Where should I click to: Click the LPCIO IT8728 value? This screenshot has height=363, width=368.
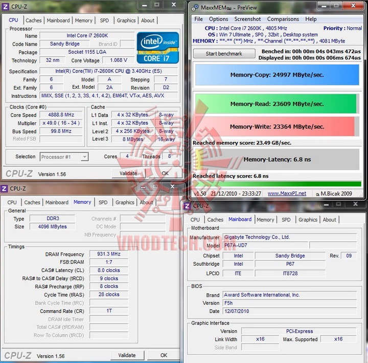coord(290,273)
